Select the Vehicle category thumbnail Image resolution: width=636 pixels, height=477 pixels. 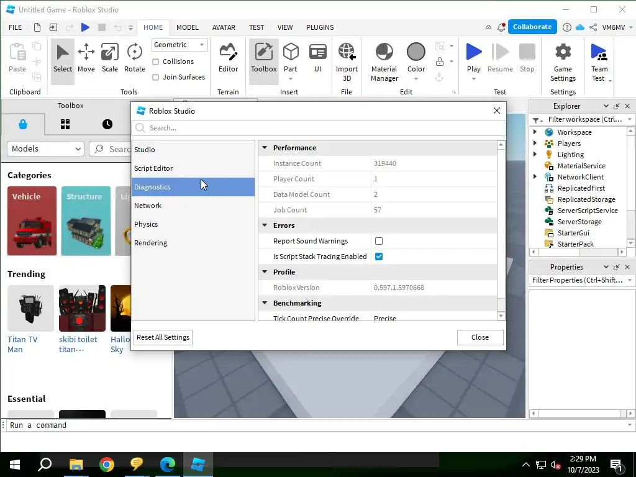(32, 221)
